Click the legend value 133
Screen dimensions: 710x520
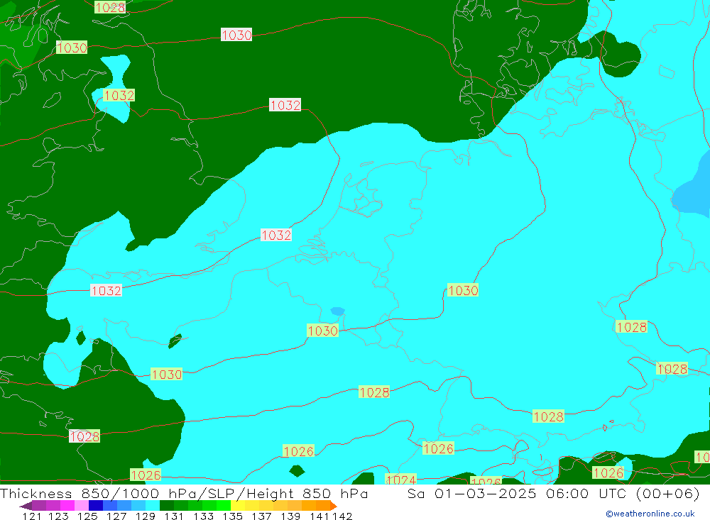203,516
